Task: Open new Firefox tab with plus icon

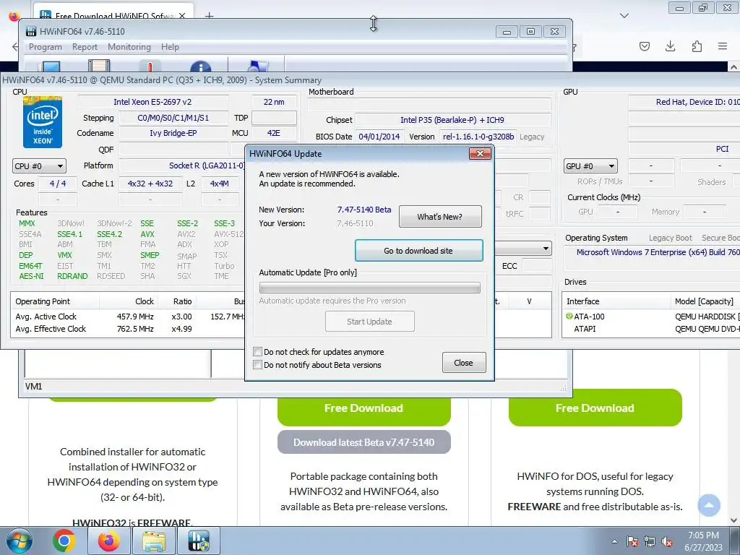Action: point(209,16)
